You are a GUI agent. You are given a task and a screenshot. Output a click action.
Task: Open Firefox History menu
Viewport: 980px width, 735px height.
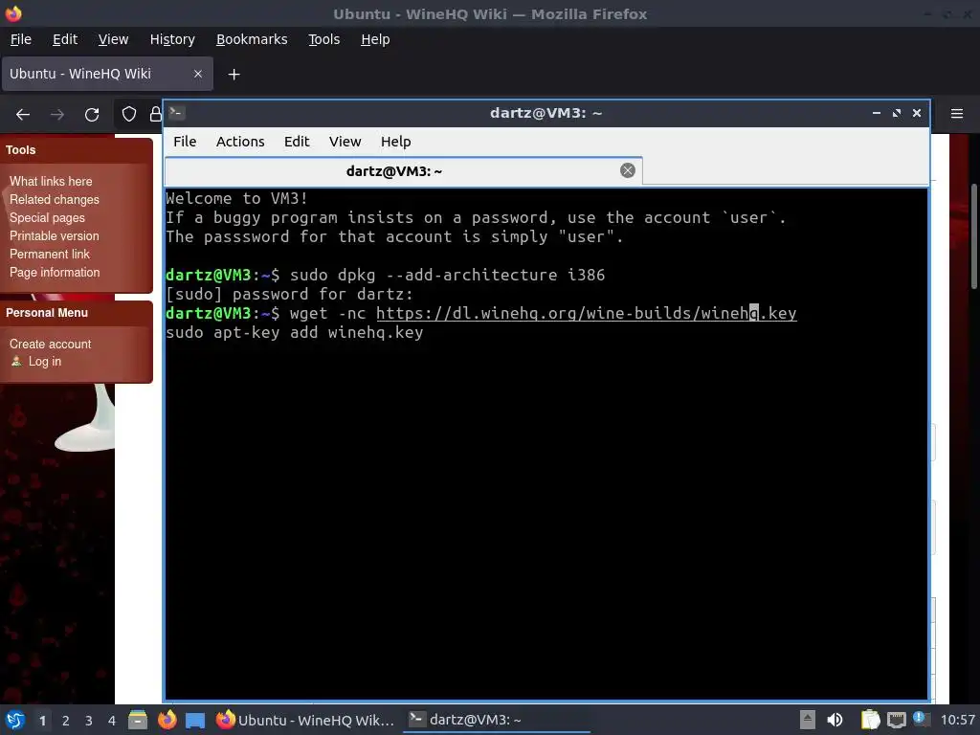click(172, 39)
